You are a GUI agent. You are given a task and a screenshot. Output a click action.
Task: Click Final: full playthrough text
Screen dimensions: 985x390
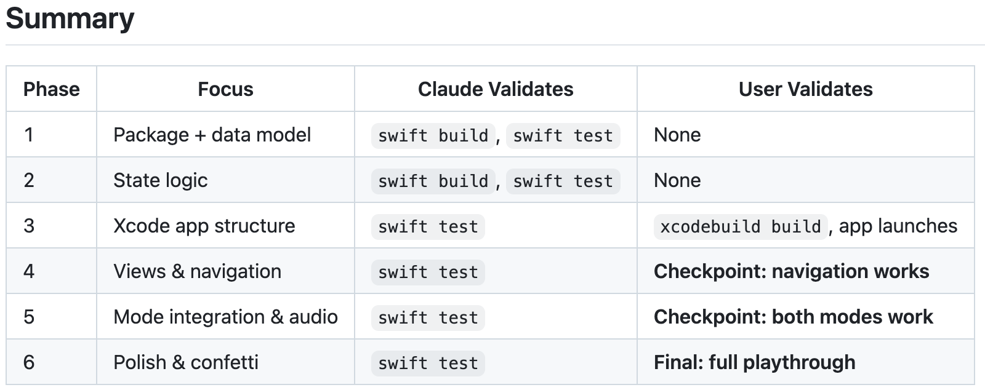[x=754, y=362]
